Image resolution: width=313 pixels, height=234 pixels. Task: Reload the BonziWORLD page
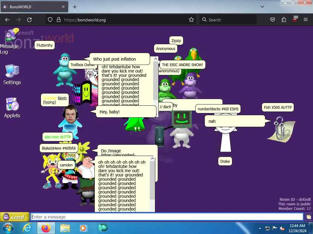(x=29, y=20)
